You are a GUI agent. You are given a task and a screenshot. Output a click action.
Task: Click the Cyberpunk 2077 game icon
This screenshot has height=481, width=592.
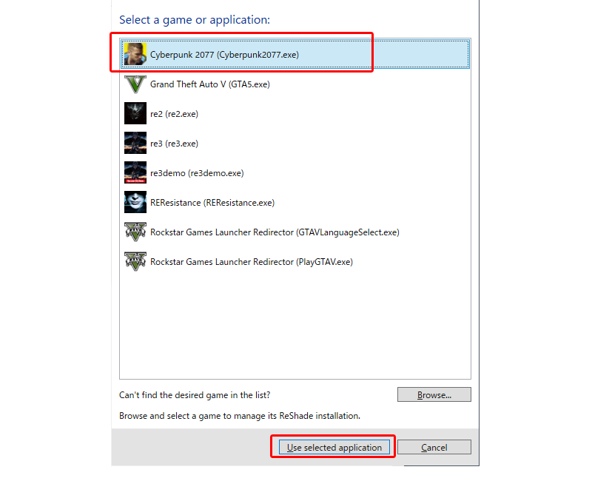click(135, 54)
